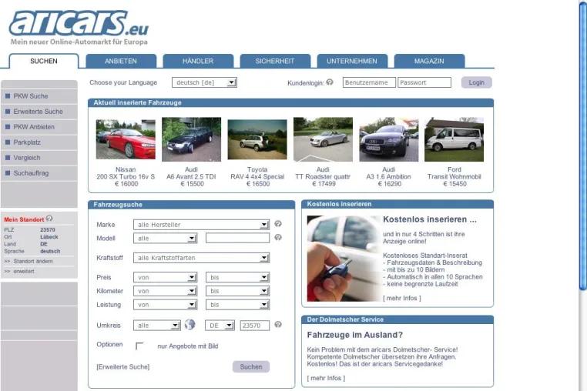Open the Toyota RAV 4 thumbnail
The width and height of the screenshot is (587, 391).
pos(257,139)
